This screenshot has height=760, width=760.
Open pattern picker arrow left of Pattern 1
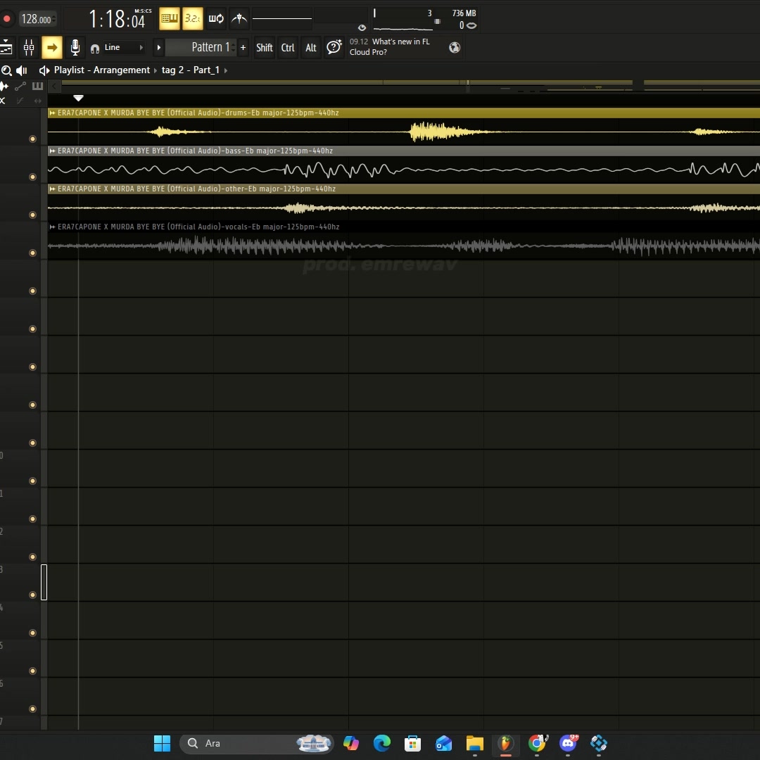coord(158,48)
